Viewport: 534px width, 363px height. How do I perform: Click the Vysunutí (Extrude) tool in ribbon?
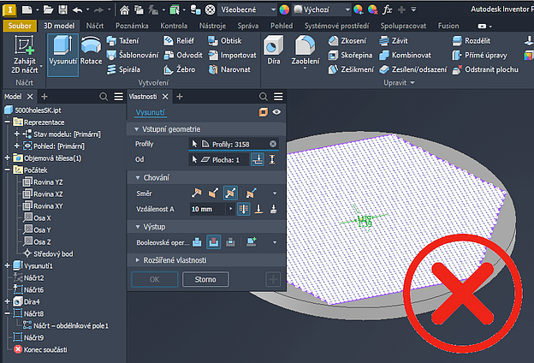(63, 54)
